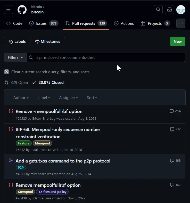The width and height of the screenshot is (190, 203).
Task: Open Remove mempoolfullrbf option PR #26438
Action: click(x=48, y=185)
